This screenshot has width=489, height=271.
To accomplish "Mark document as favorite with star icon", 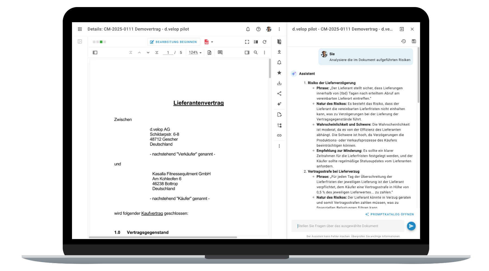I will [x=279, y=73].
